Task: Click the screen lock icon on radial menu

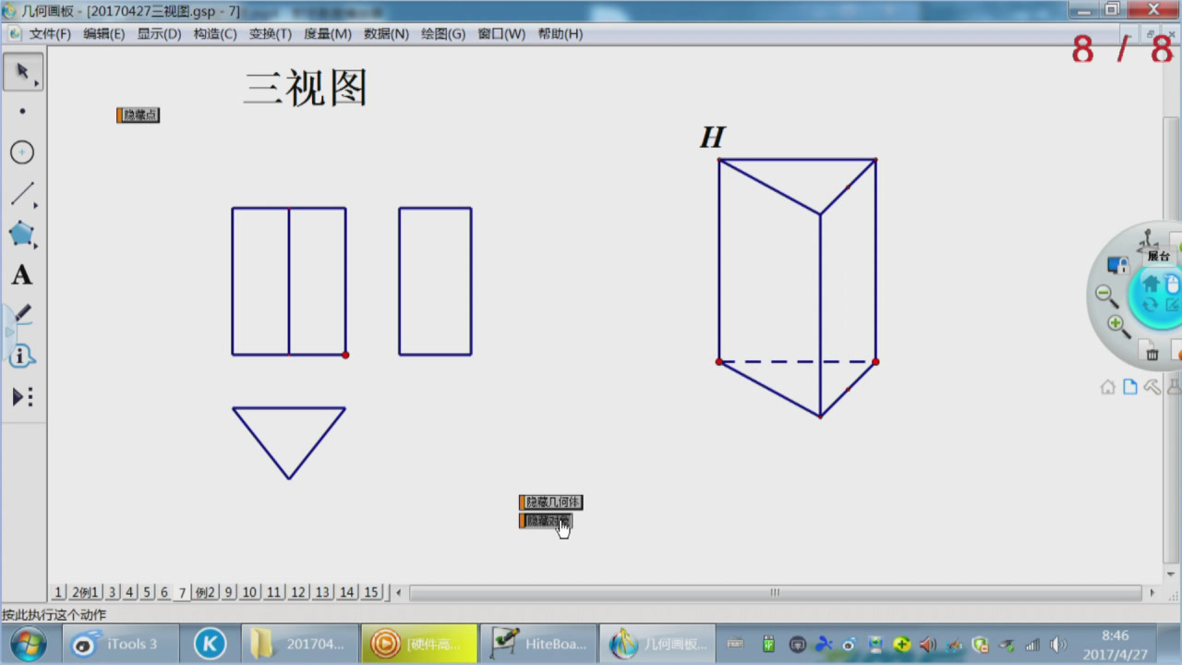Action: (x=1117, y=266)
